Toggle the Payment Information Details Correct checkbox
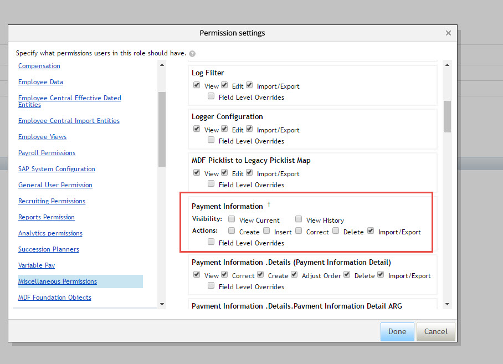 coord(224,274)
